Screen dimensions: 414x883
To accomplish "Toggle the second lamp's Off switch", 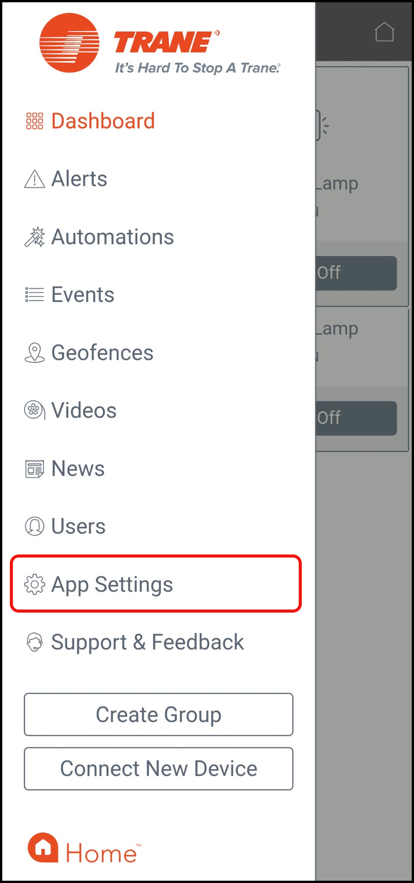I will point(356,418).
